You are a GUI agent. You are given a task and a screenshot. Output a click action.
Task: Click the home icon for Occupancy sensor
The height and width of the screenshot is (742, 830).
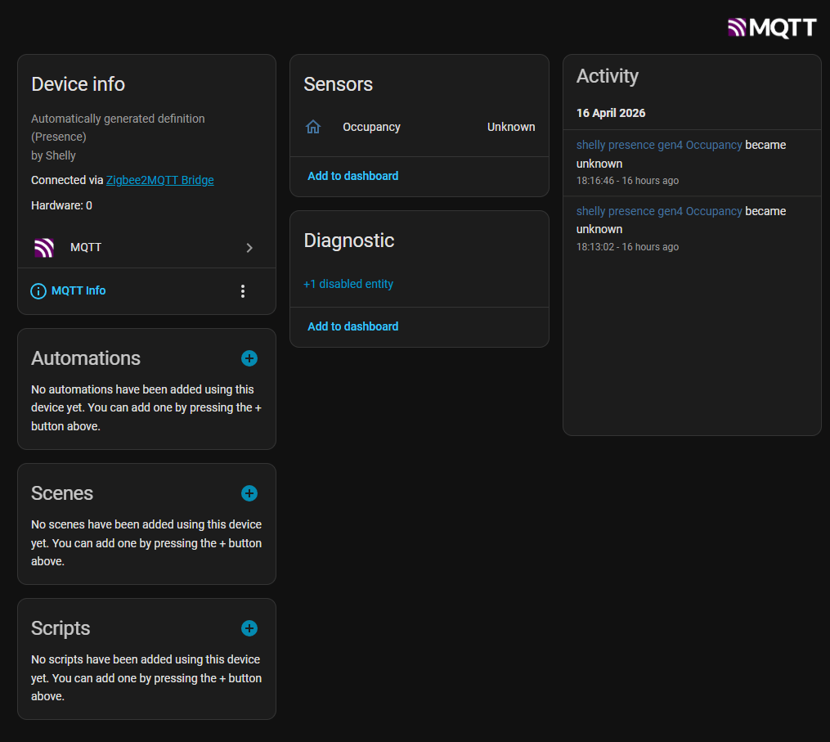[313, 127]
